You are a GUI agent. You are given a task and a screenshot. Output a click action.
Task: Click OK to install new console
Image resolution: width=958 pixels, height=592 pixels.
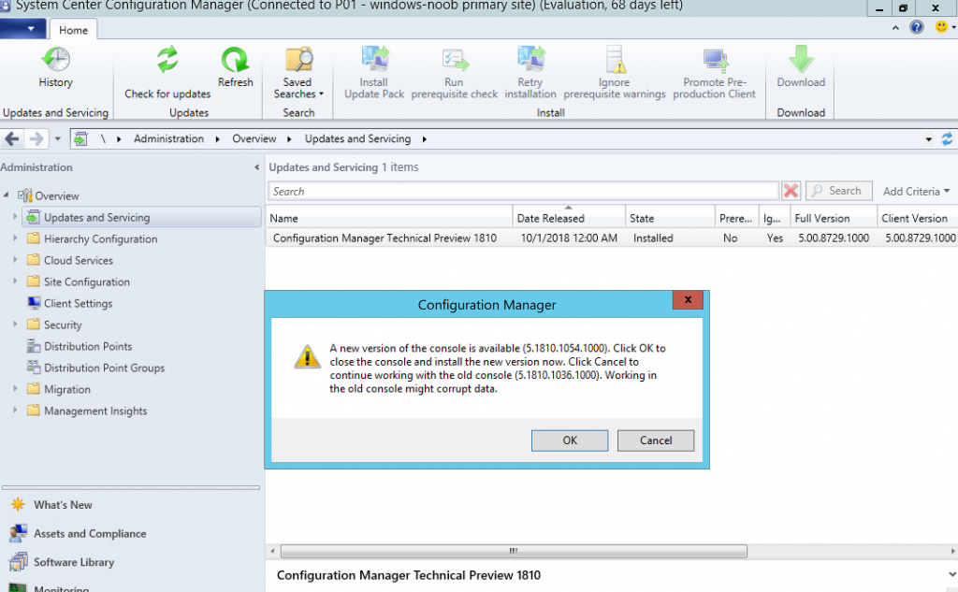(x=570, y=440)
